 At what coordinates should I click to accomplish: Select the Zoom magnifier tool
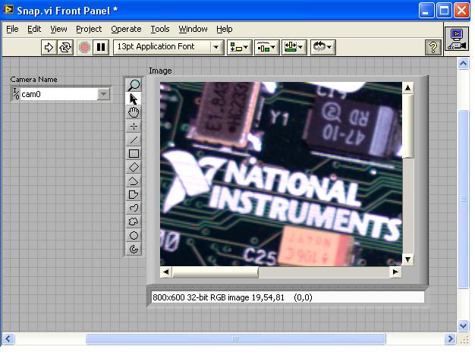tap(134, 85)
